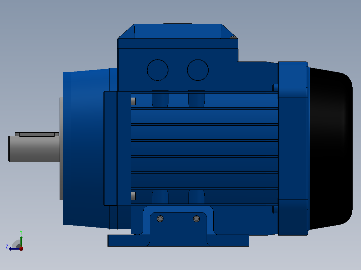The width and height of the screenshot is (361, 270).
Task: Select the left circular cable entry hole
Action: click(x=158, y=70)
